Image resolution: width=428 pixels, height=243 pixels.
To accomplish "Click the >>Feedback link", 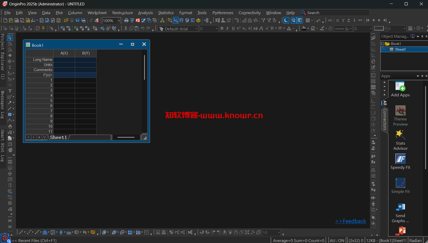I will 350,221.
